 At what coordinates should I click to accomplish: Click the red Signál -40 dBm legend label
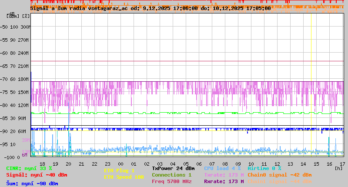coord(37,175)
